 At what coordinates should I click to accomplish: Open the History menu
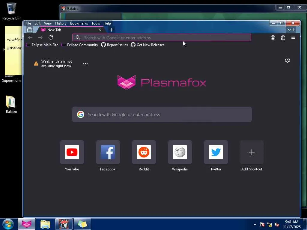pyautogui.click(x=61, y=23)
